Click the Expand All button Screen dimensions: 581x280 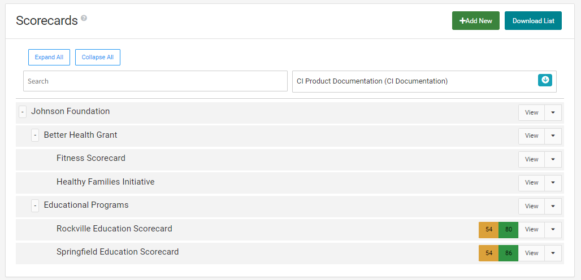49,58
